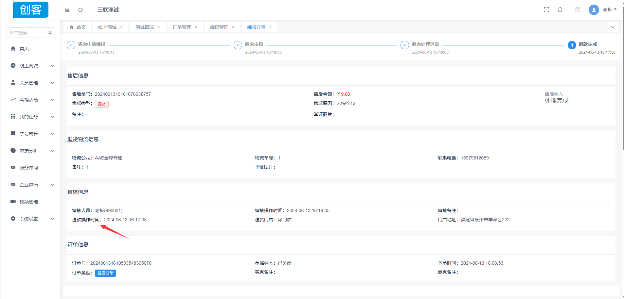
Task: Close the 商城概况 tab
Action: [x=159, y=27]
